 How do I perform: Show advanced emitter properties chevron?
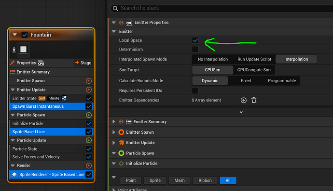[x=241, y=112]
